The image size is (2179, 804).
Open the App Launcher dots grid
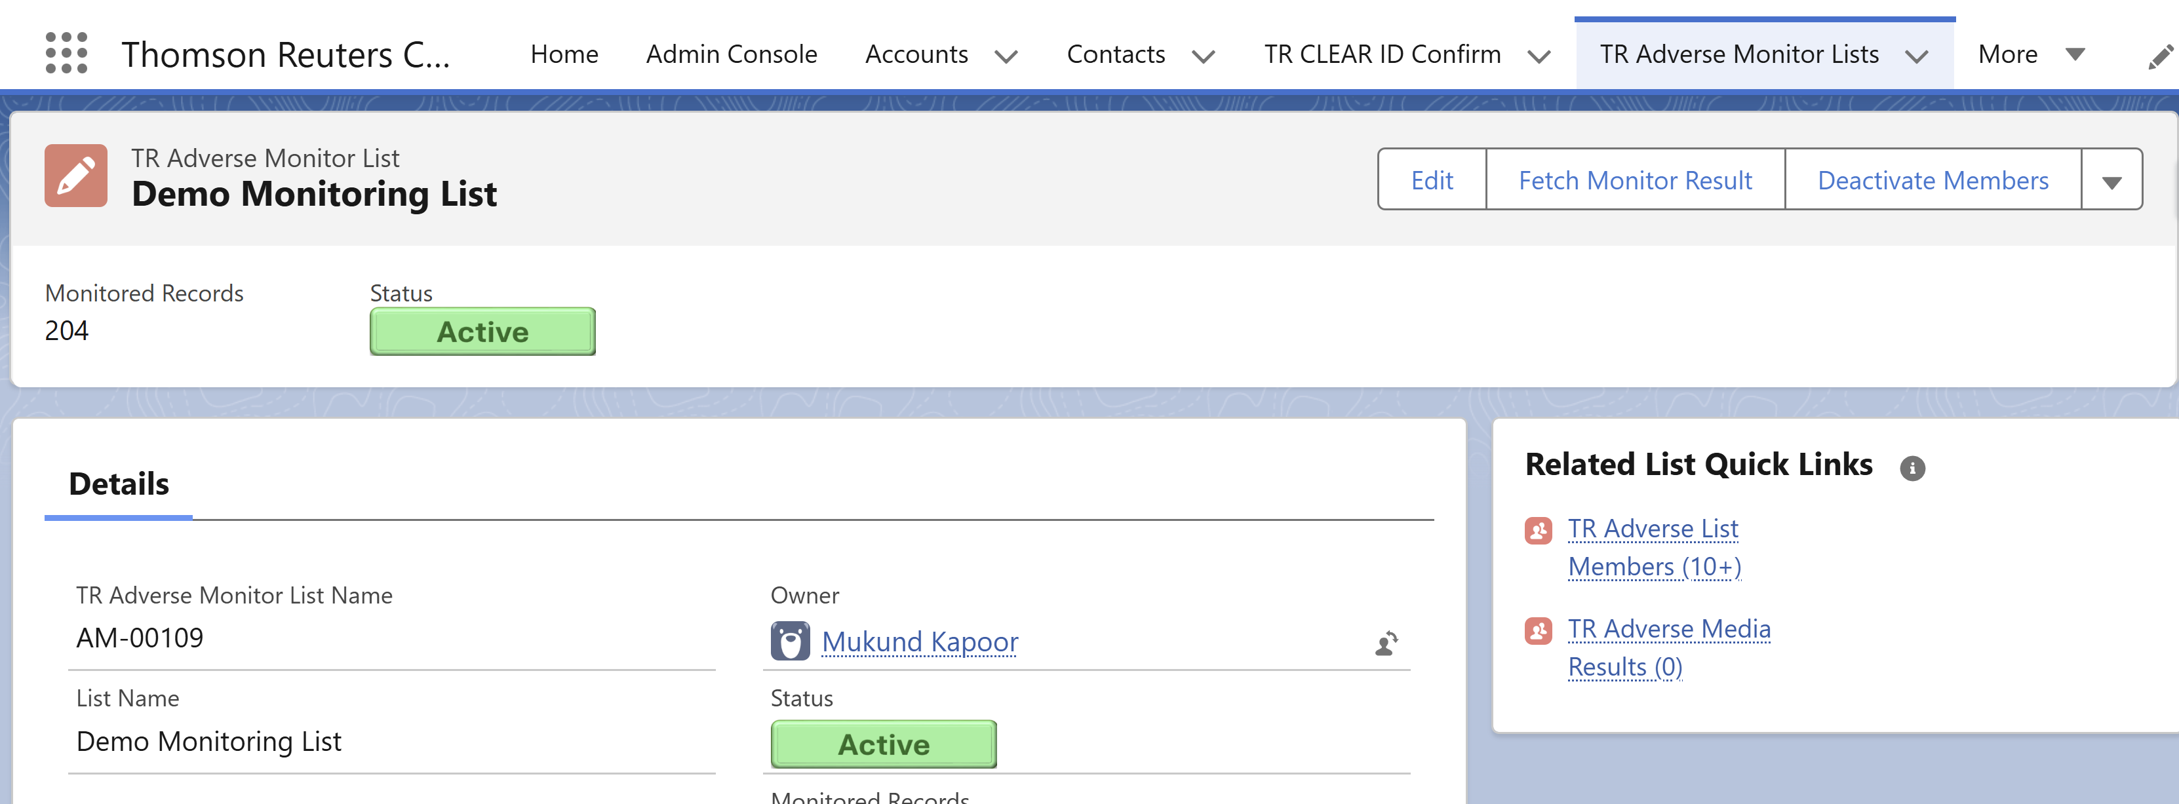(x=66, y=53)
